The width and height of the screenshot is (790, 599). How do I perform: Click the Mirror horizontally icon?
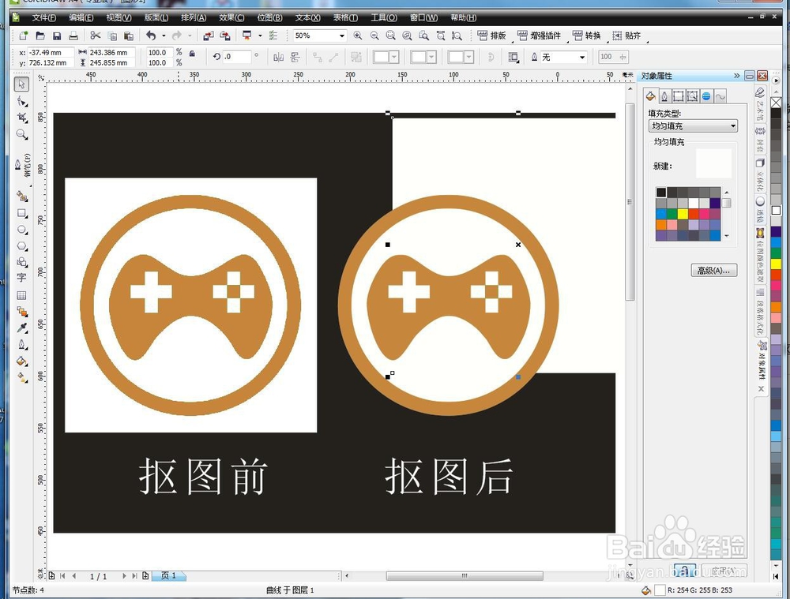[x=278, y=57]
